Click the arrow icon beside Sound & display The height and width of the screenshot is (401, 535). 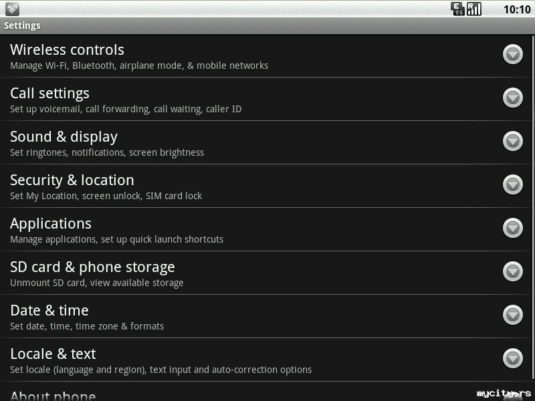click(513, 141)
